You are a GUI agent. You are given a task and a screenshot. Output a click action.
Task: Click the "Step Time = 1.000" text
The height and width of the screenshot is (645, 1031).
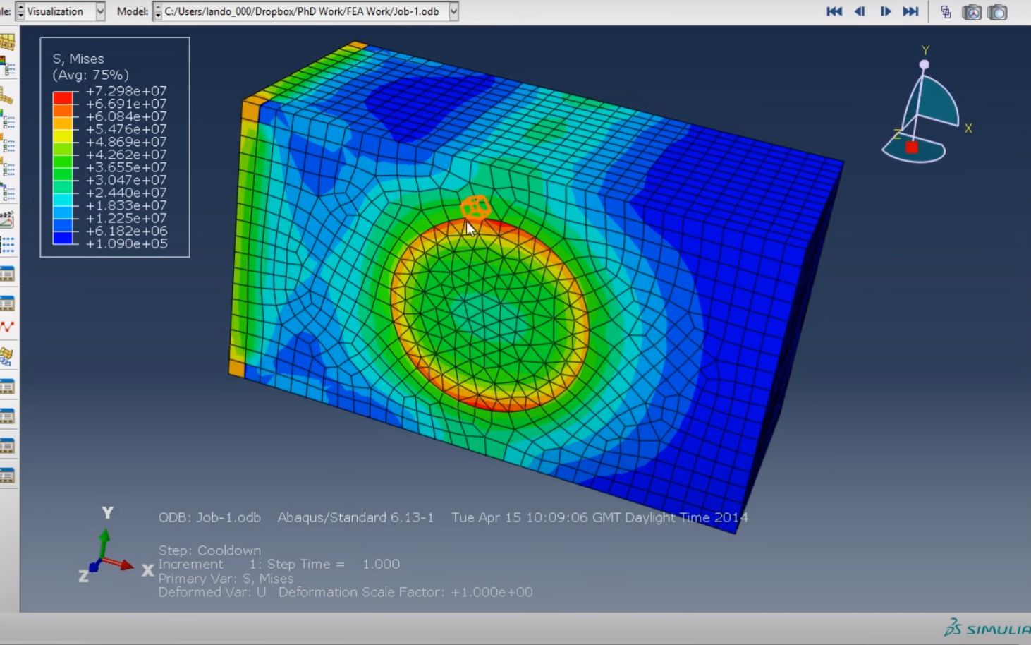[x=333, y=564]
